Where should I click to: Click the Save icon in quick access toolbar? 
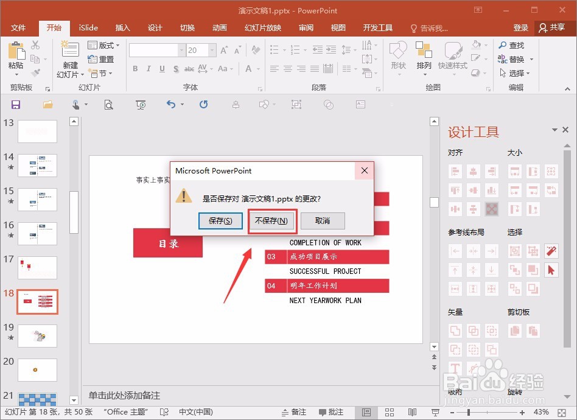(15, 105)
